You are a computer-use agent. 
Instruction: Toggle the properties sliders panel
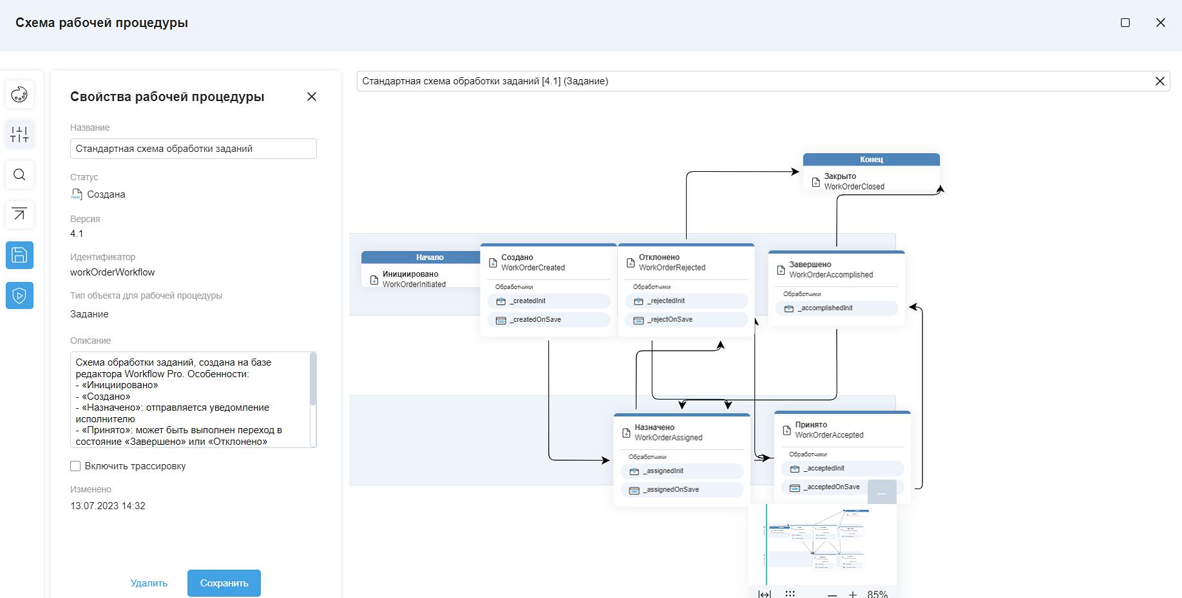click(19, 135)
